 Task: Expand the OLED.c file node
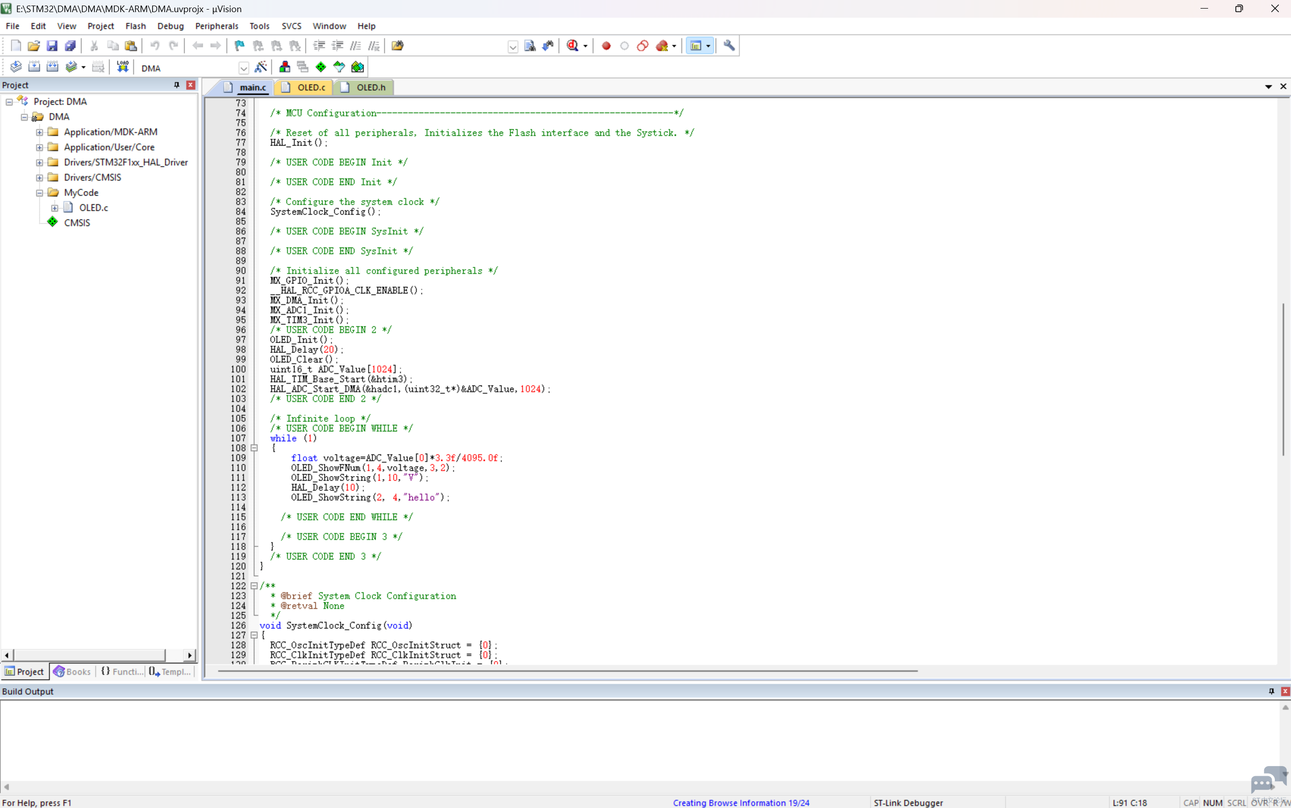point(55,208)
